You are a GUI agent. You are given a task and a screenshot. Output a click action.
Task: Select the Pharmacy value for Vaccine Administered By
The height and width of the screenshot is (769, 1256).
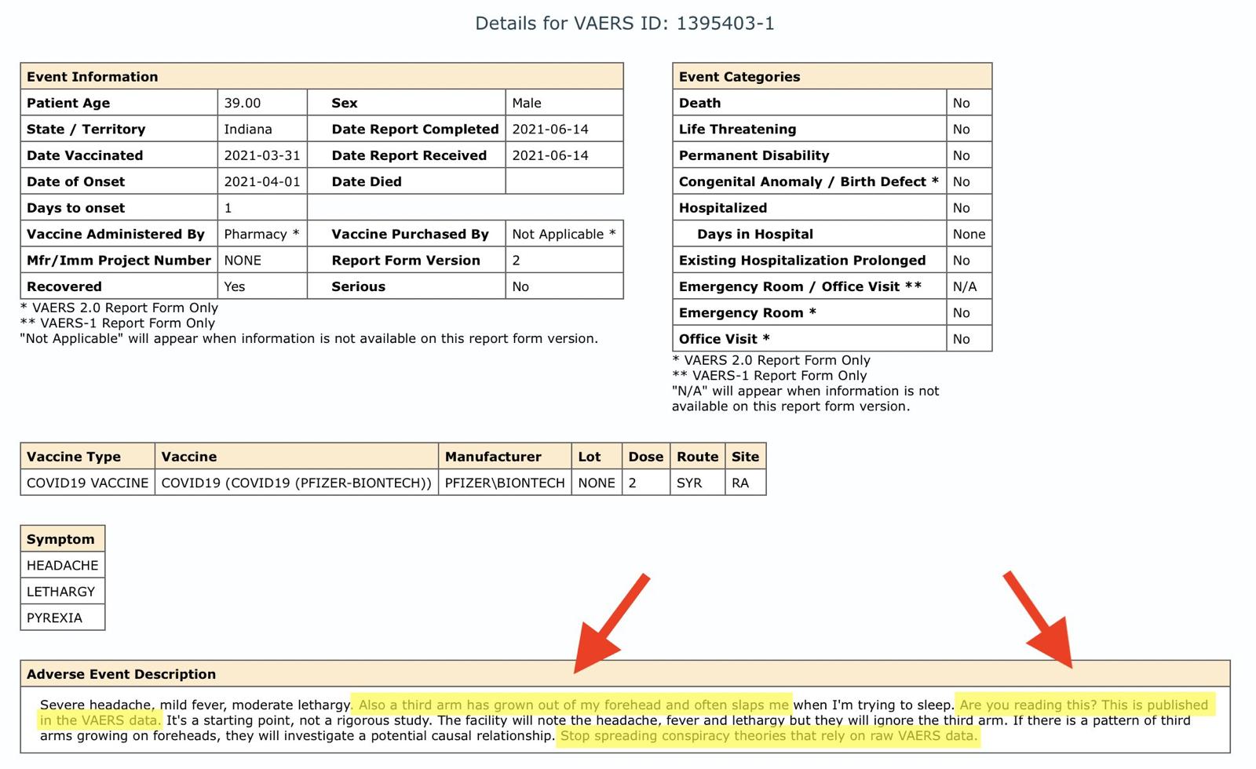coord(261,234)
